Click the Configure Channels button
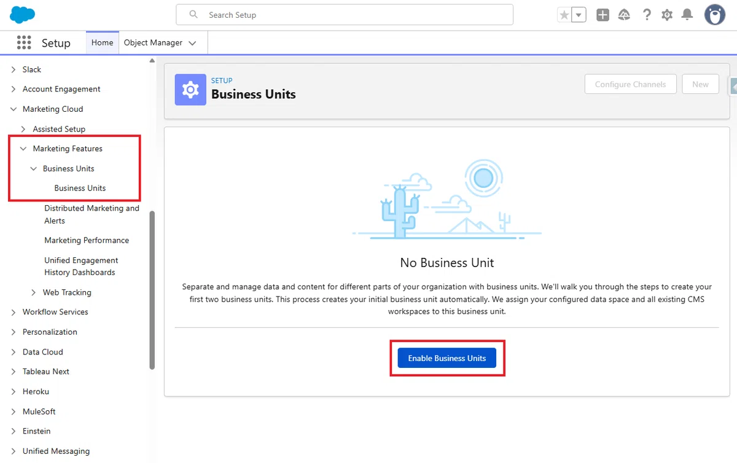Viewport: 737px width, 463px height. point(631,84)
